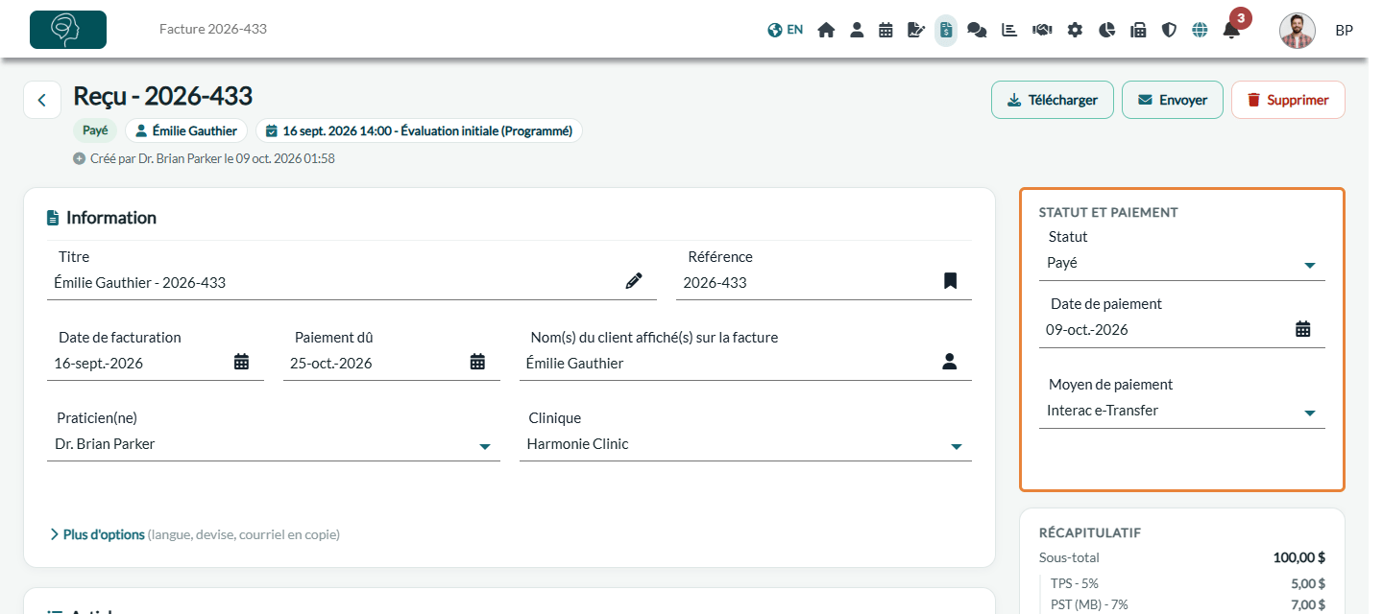The width and height of the screenshot is (1383, 614).
Task: Open the cash register icon
Action: [x=1138, y=30]
